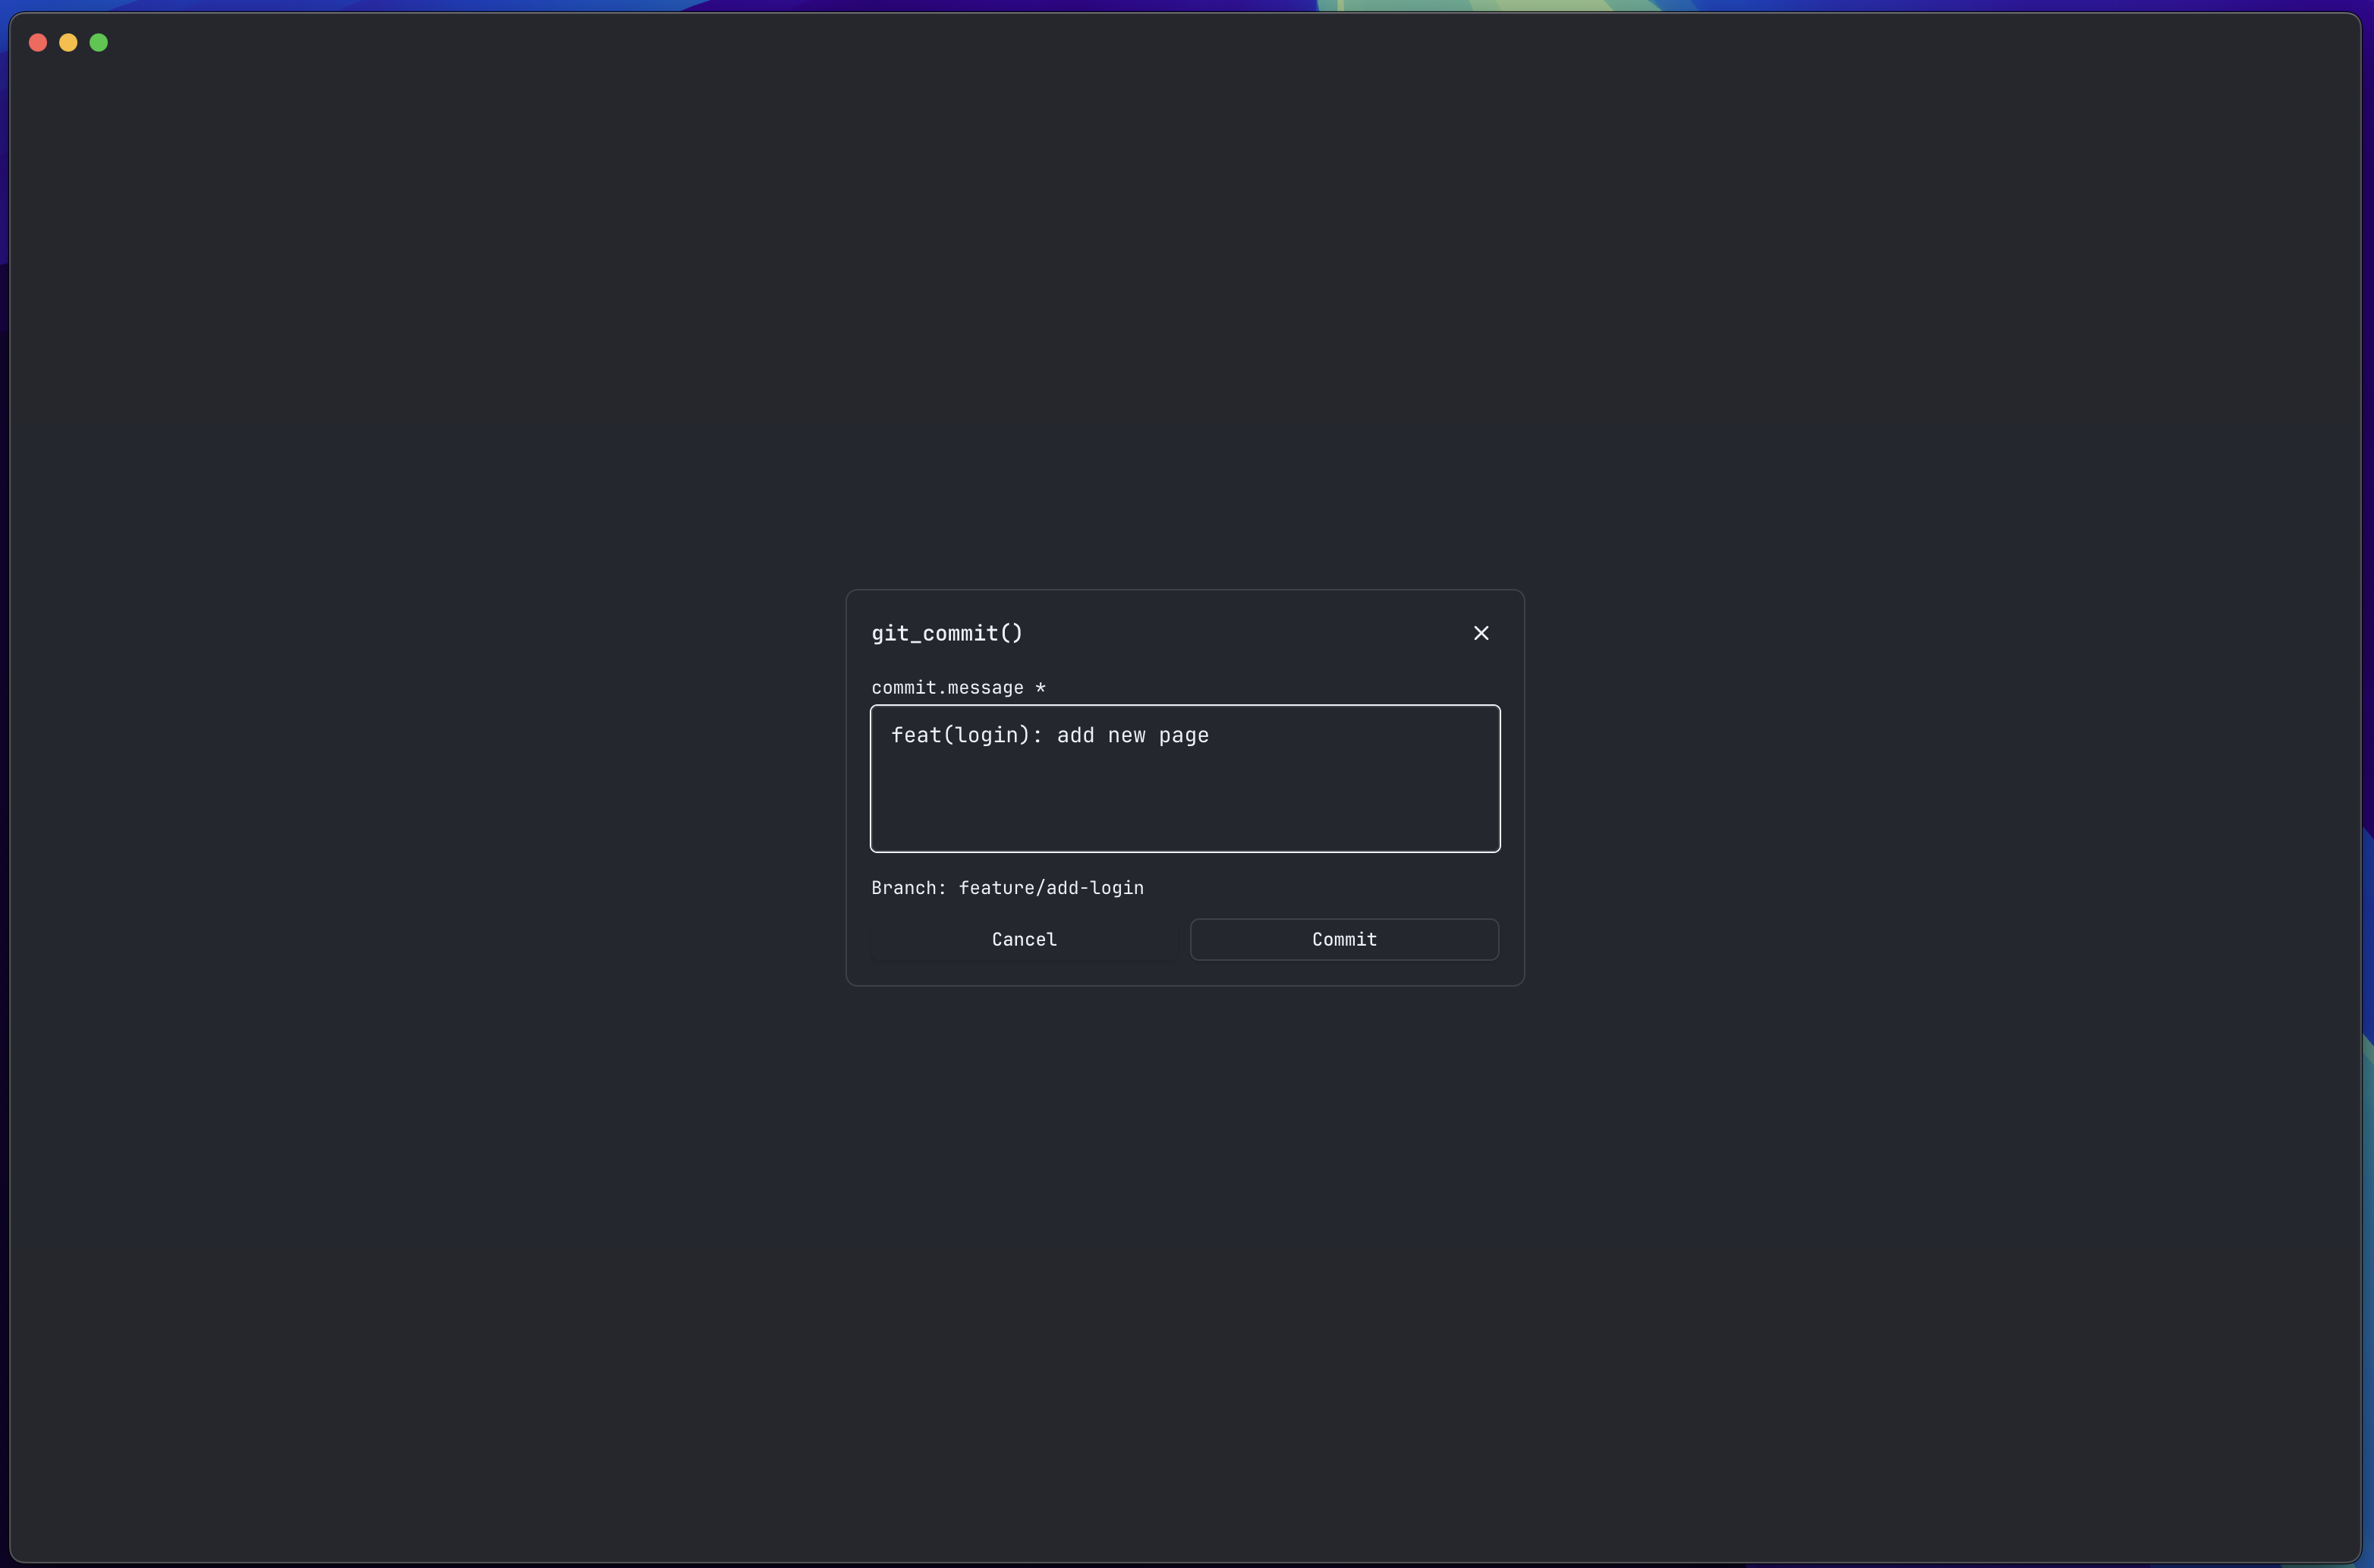Click the red traffic light window control

point(38,42)
